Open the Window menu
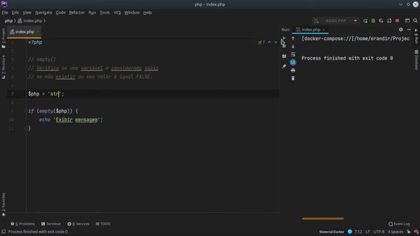The height and width of the screenshot is (236, 420). coord(132,12)
